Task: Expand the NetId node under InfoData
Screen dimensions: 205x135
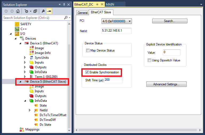Action: tap(30, 110)
